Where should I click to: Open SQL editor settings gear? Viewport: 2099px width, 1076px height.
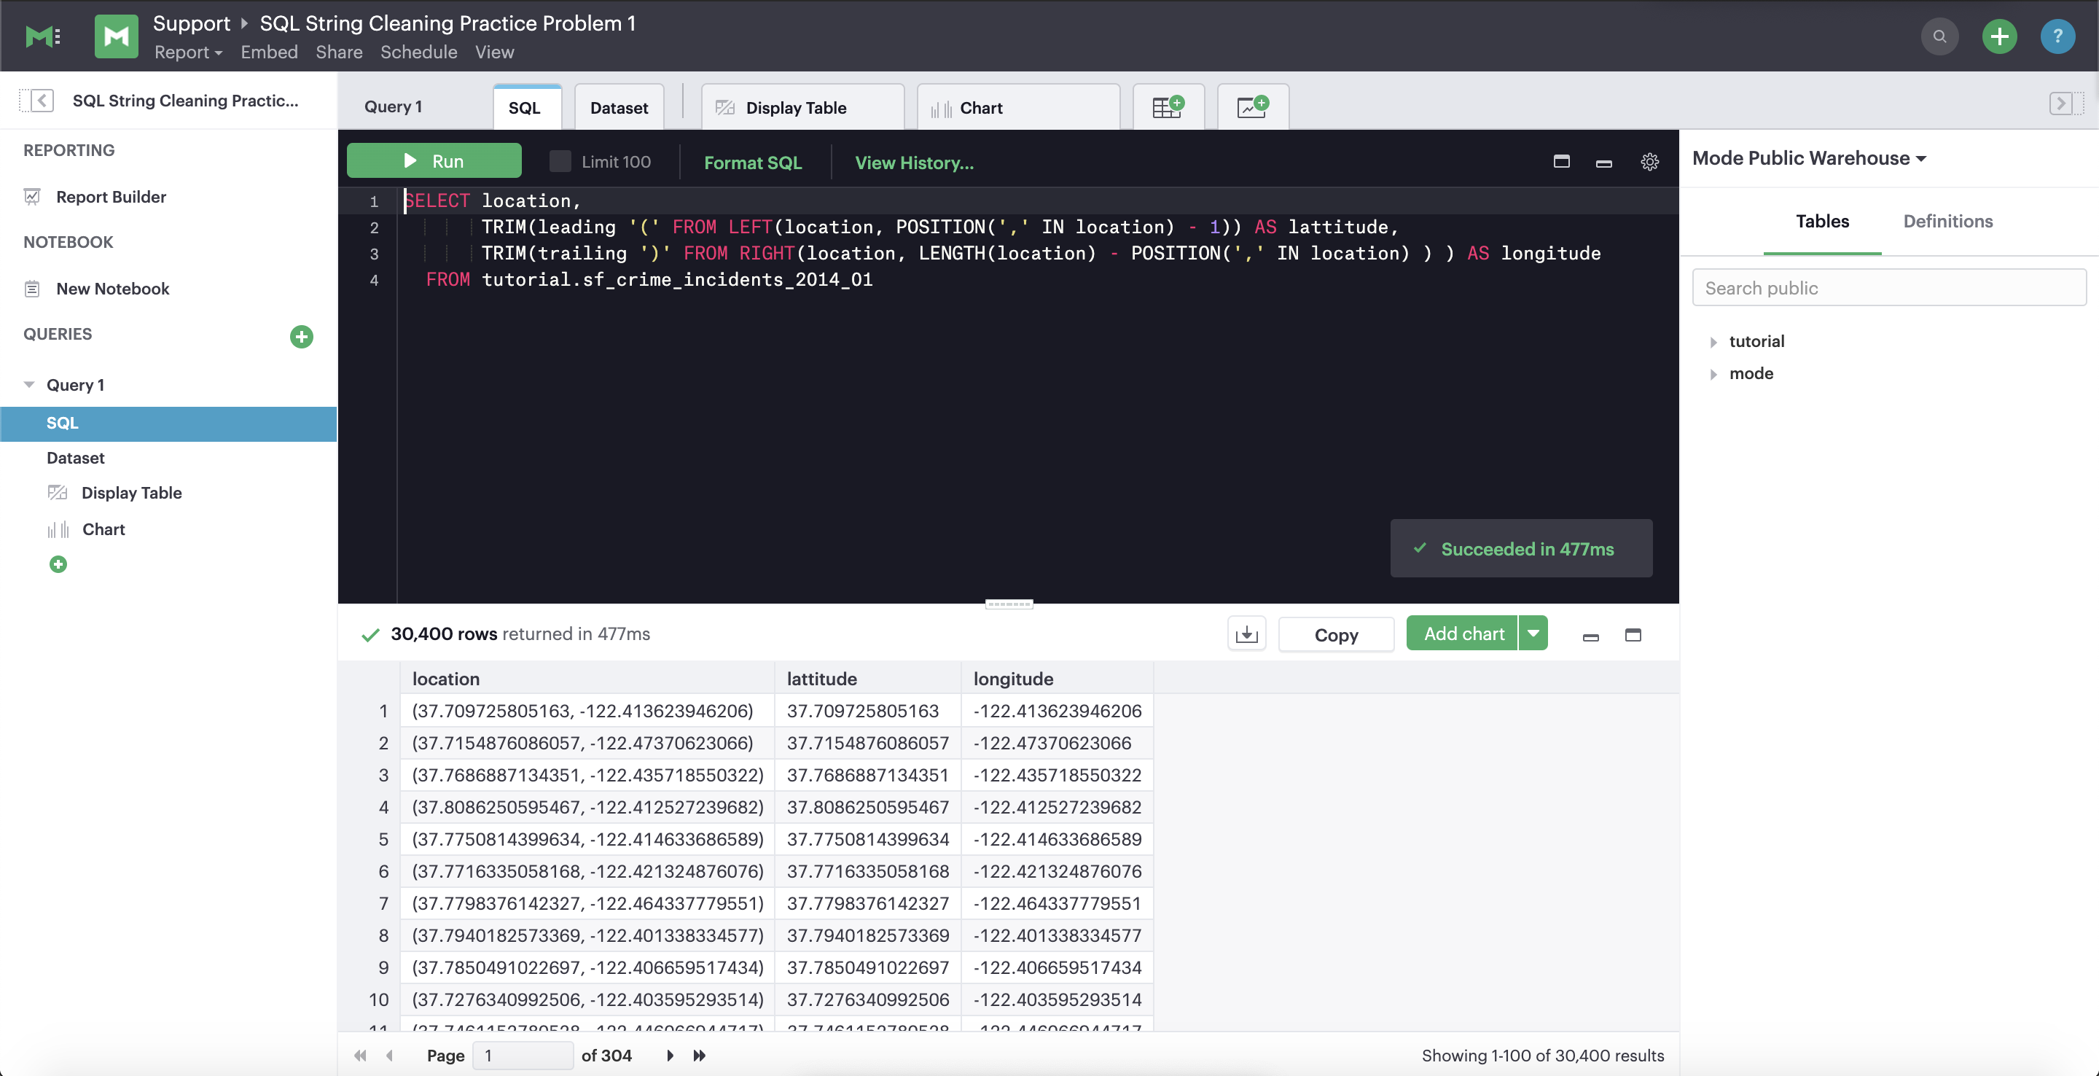point(1649,163)
